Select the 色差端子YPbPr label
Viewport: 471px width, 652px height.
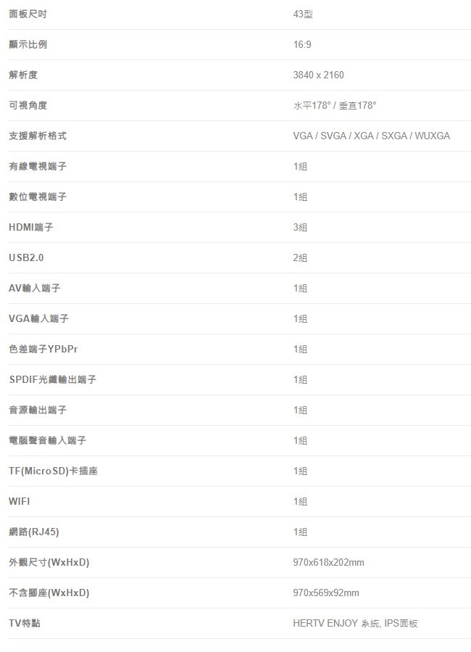tap(43, 349)
